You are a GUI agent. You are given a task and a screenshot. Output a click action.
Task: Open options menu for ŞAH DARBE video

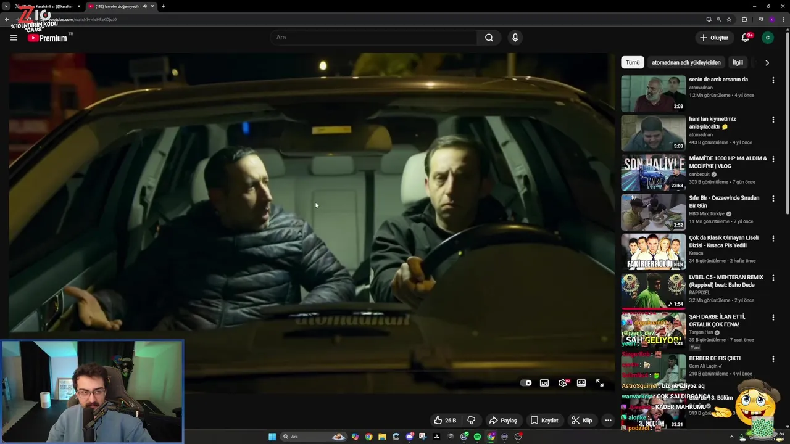pyautogui.click(x=773, y=317)
